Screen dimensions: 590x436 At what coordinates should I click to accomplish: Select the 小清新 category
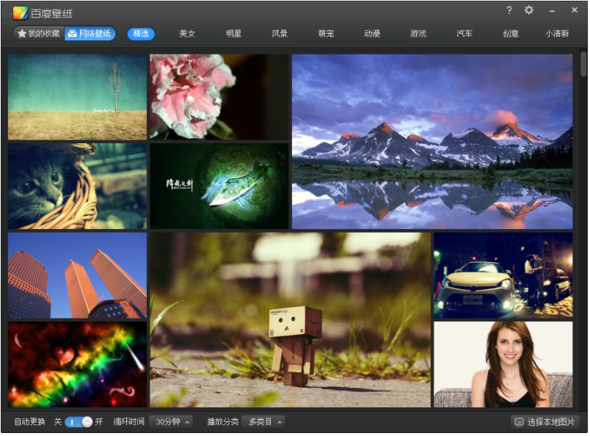pyautogui.click(x=557, y=34)
